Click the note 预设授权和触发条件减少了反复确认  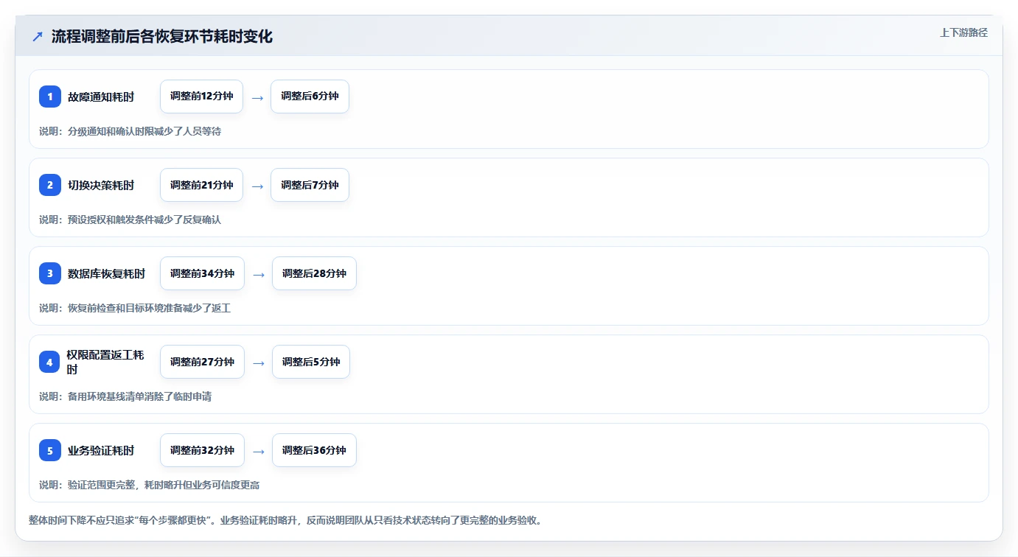144,220
